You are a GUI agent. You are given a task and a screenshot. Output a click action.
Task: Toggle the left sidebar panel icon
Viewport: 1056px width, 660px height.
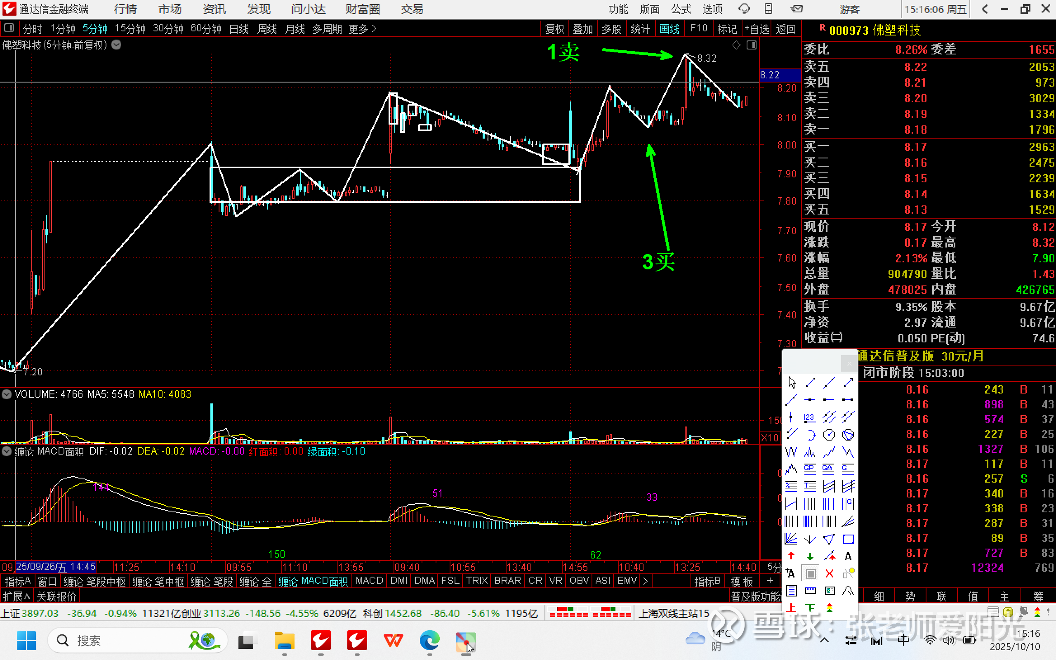tap(8, 29)
